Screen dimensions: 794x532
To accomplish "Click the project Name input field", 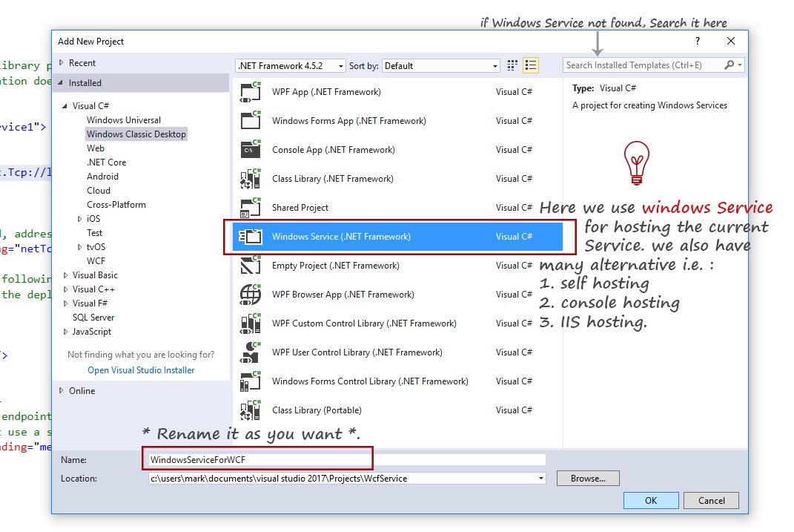I will [347, 459].
